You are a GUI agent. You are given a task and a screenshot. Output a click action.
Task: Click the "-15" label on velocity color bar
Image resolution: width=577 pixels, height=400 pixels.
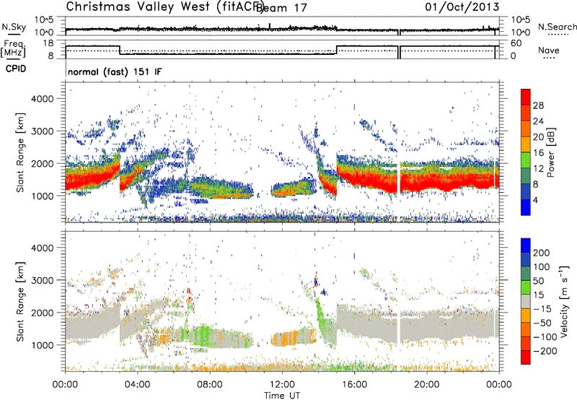coord(542,309)
